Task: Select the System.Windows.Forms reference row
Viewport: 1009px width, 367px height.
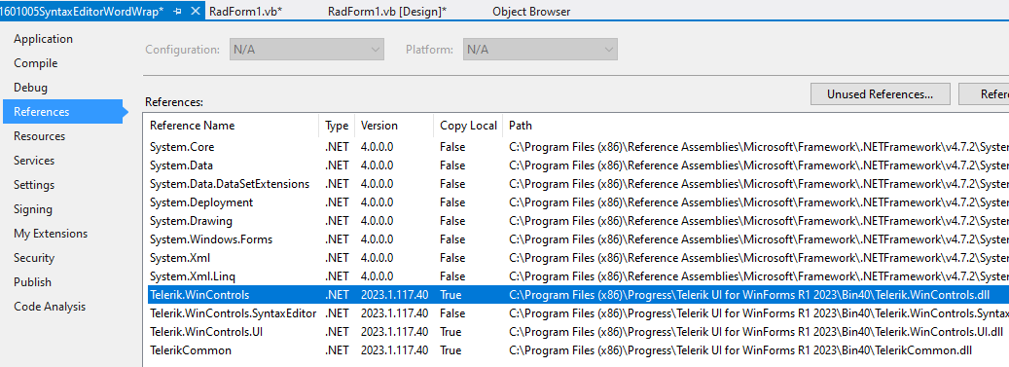Action: pos(578,239)
